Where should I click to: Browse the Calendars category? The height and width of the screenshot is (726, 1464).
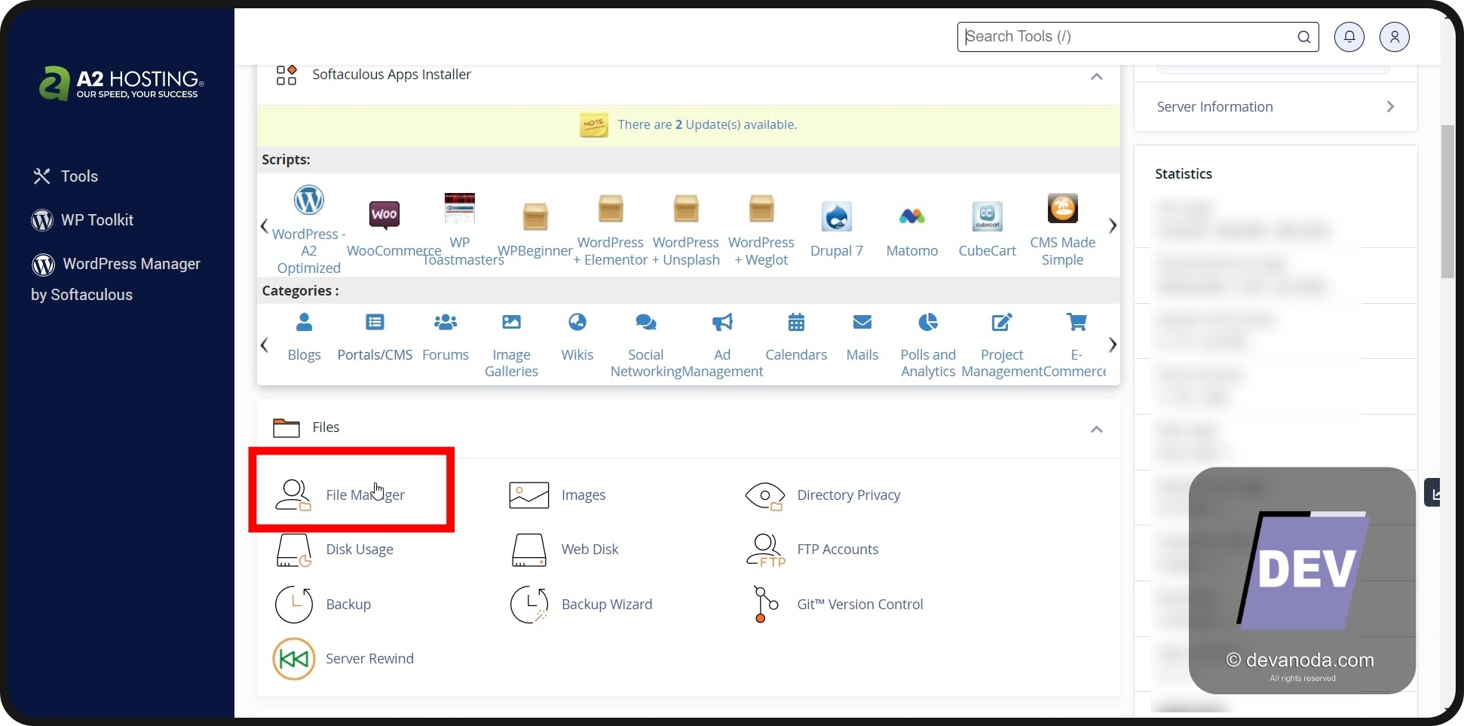[796, 323]
